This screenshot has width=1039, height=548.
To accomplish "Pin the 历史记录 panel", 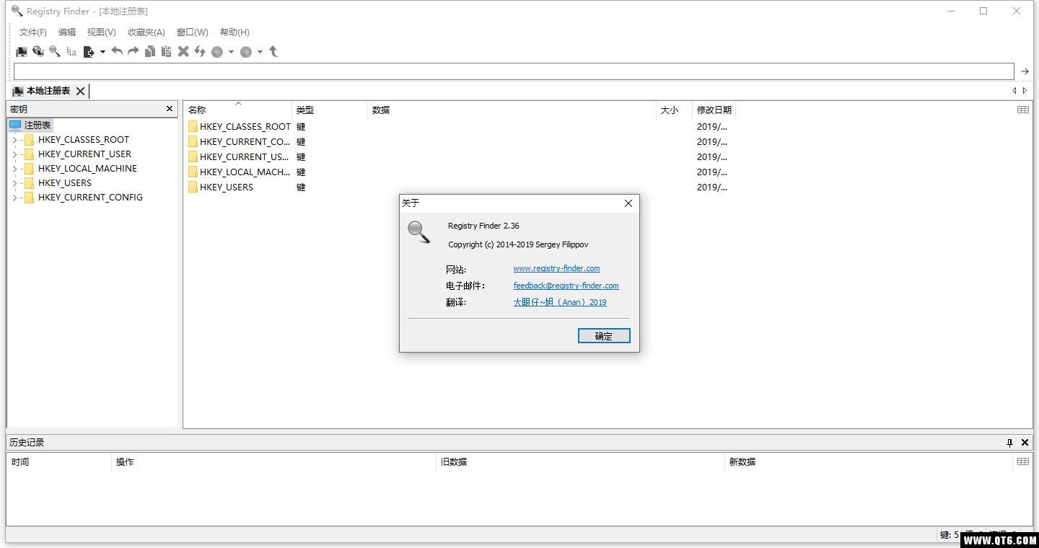I will tap(1009, 443).
